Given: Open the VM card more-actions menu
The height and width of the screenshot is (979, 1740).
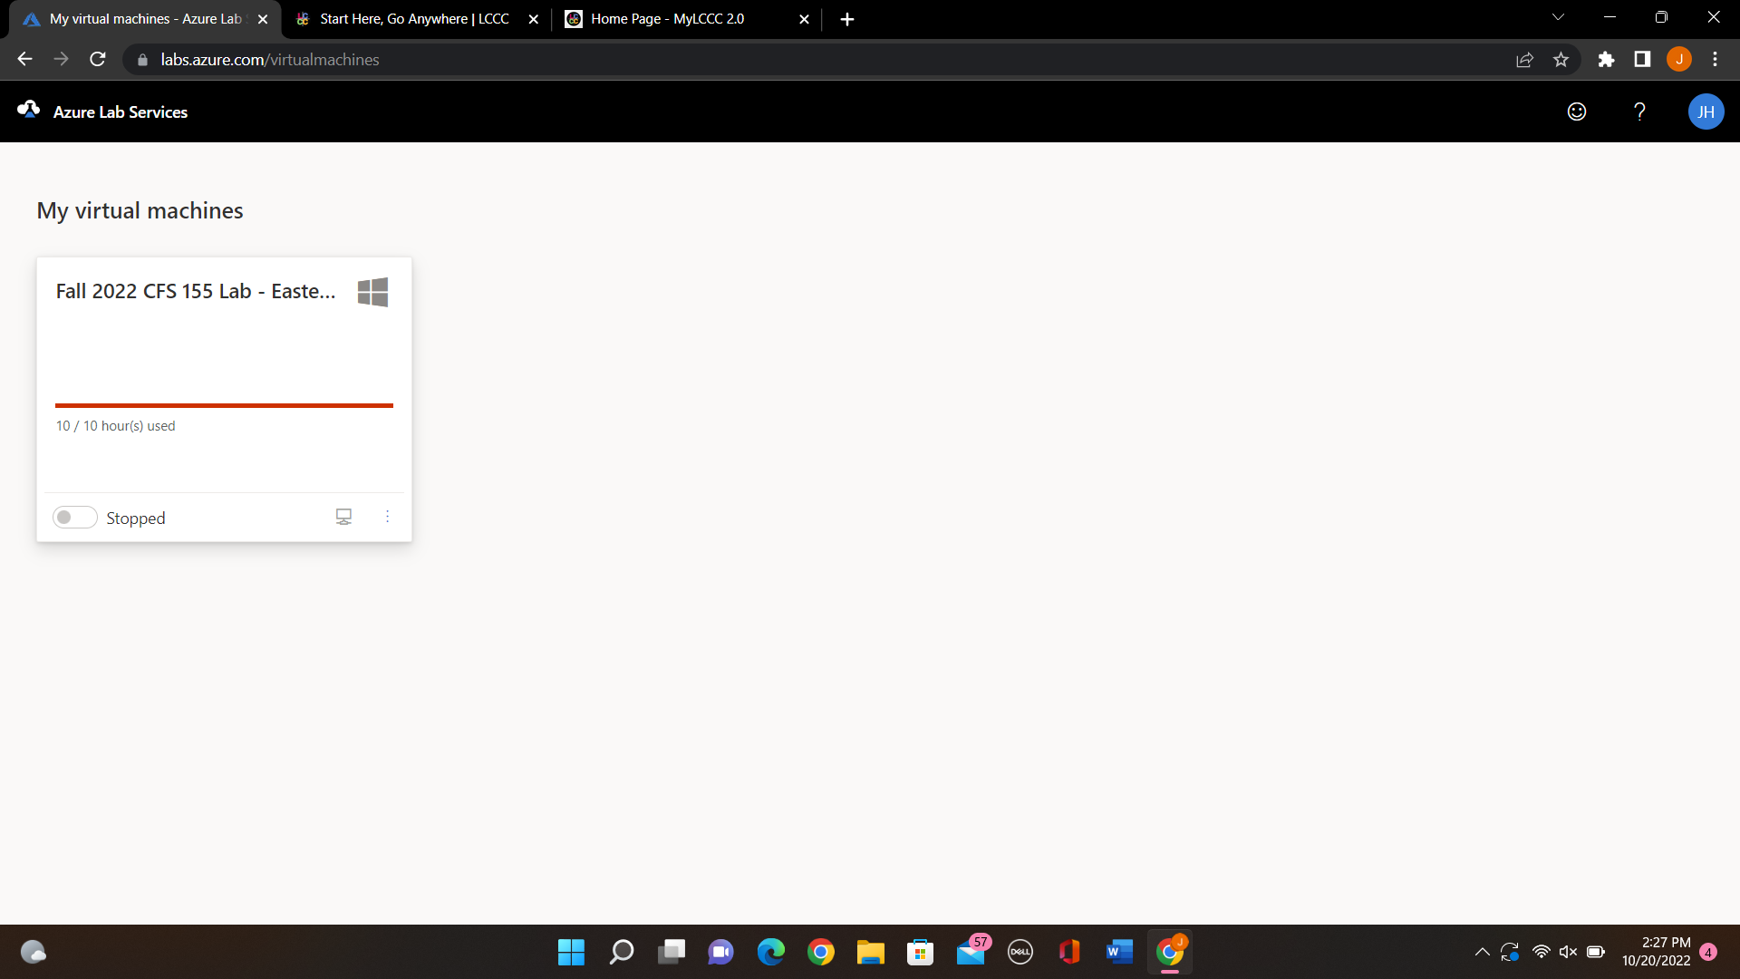Looking at the screenshot, I should (x=388, y=516).
